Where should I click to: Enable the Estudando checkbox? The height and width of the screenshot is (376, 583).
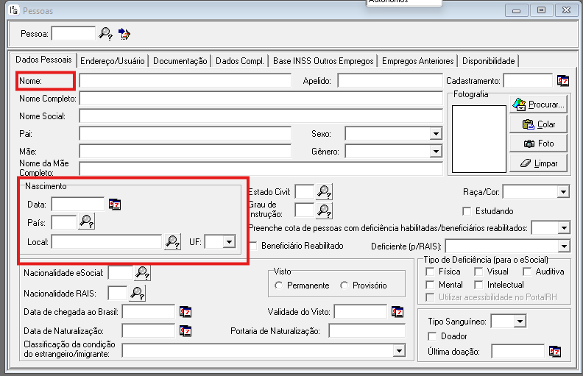point(467,211)
